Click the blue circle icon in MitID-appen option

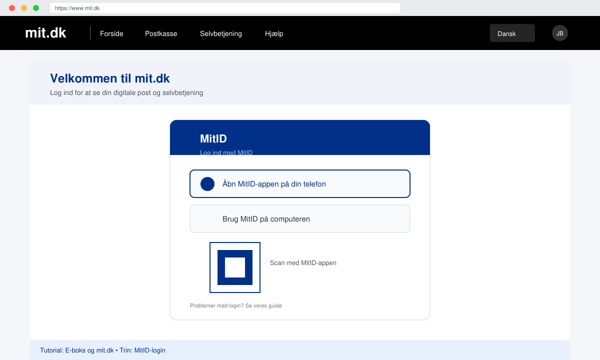click(x=207, y=184)
